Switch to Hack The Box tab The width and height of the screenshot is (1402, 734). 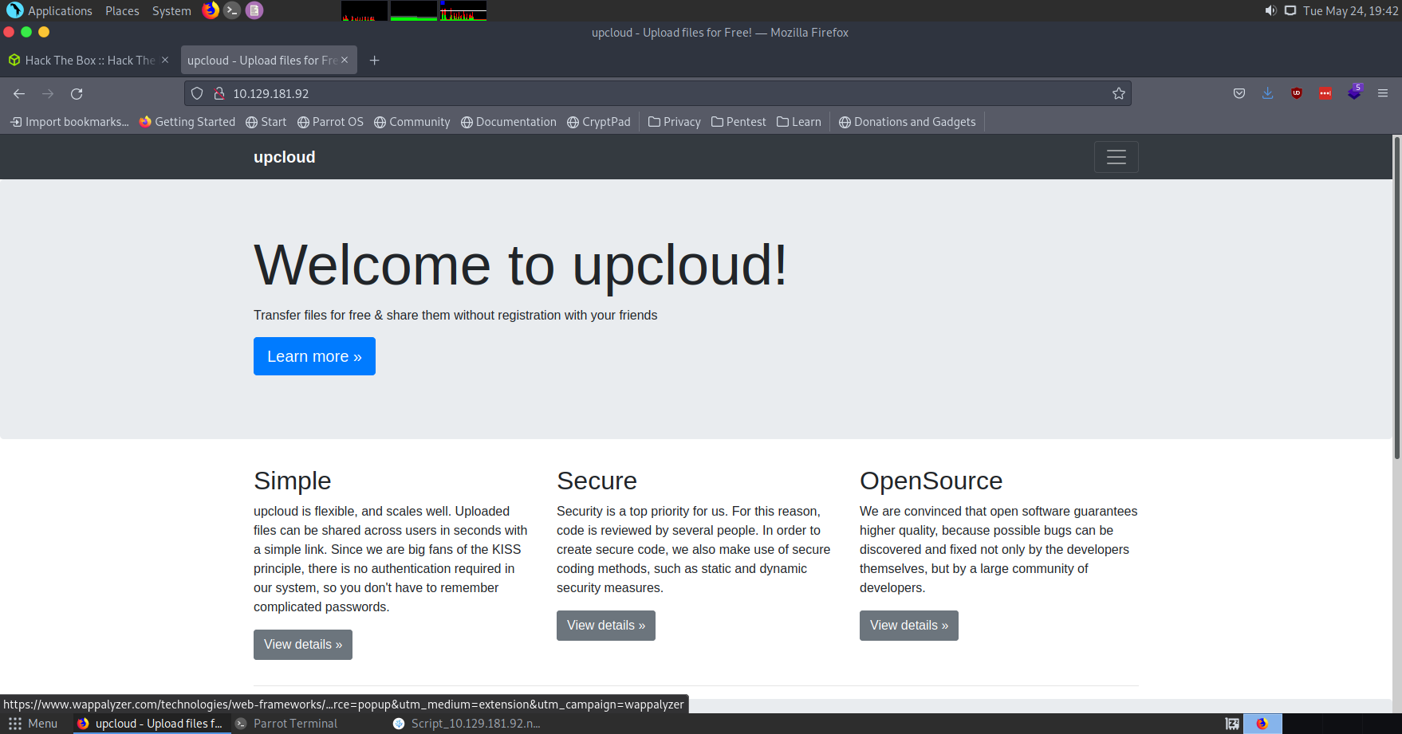tap(89, 61)
